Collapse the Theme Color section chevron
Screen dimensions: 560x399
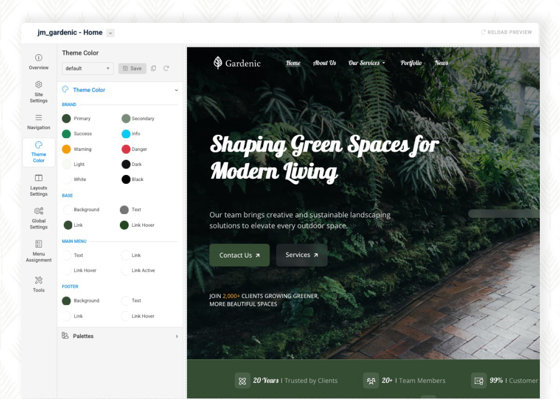(x=176, y=90)
